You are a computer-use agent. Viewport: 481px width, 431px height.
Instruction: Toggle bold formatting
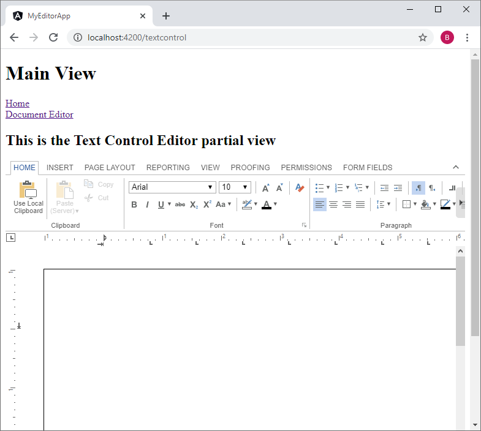pyautogui.click(x=134, y=204)
